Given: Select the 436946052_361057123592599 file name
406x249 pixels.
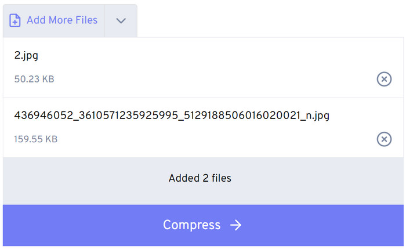Looking at the screenshot, I should click(x=172, y=116).
